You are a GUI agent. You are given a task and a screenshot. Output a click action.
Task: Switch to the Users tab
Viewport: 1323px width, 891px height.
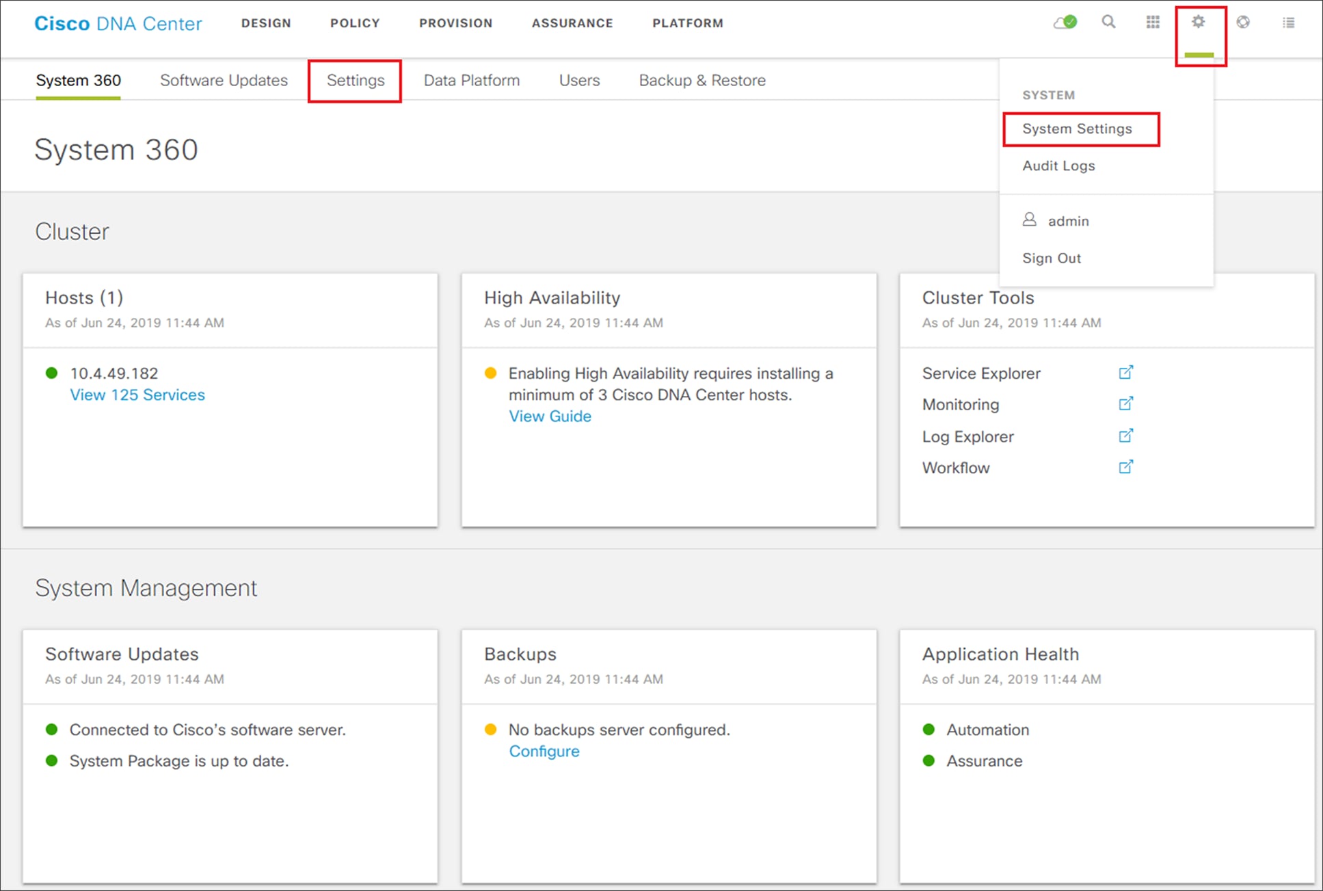579,81
